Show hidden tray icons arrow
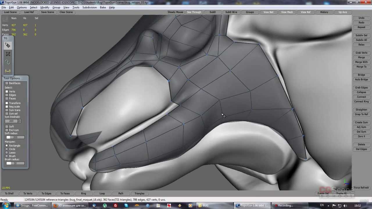The width and height of the screenshot is (372, 209). (329, 206)
